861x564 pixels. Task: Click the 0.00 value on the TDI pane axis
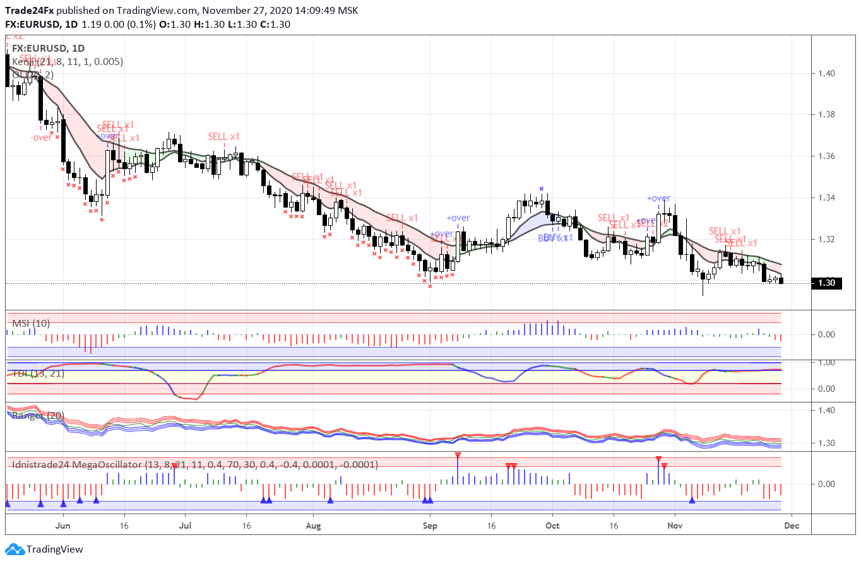pyautogui.click(x=828, y=389)
